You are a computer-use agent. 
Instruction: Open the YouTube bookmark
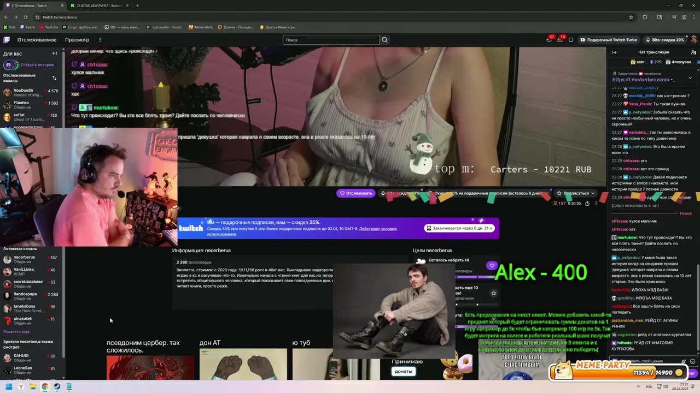[49, 27]
